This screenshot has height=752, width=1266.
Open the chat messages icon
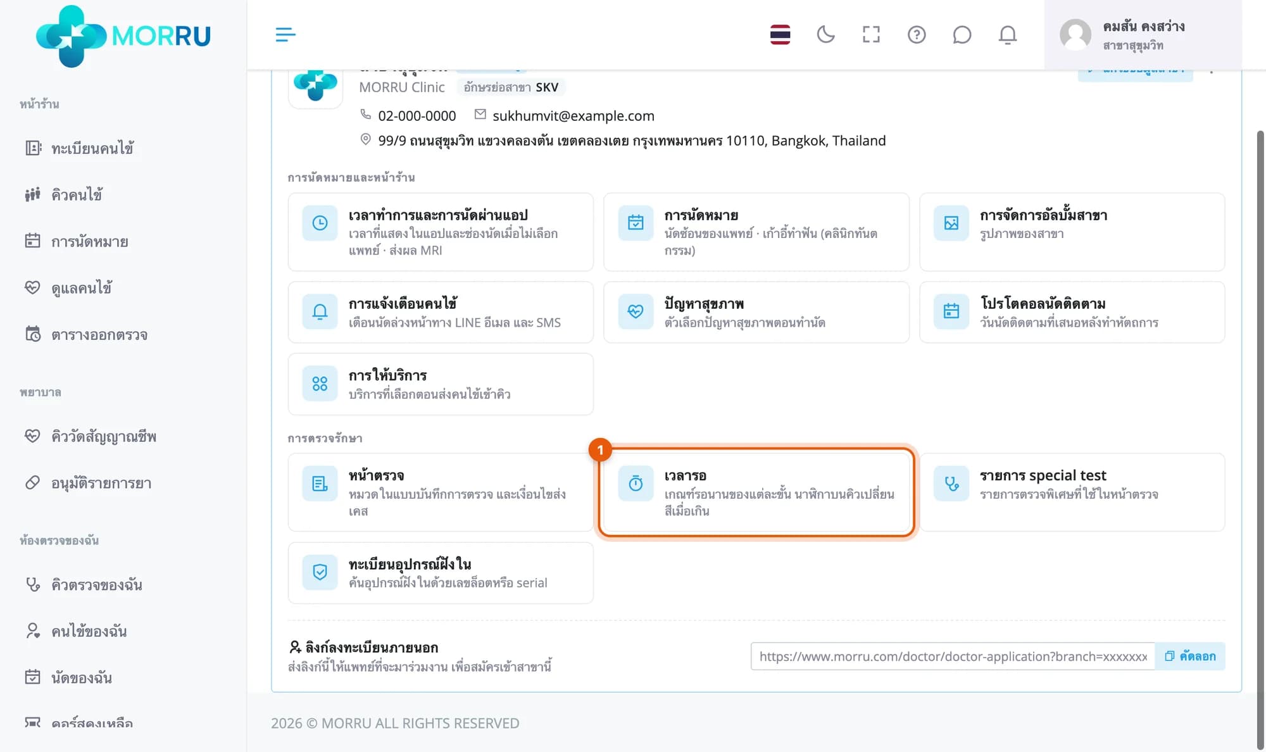(x=962, y=35)
